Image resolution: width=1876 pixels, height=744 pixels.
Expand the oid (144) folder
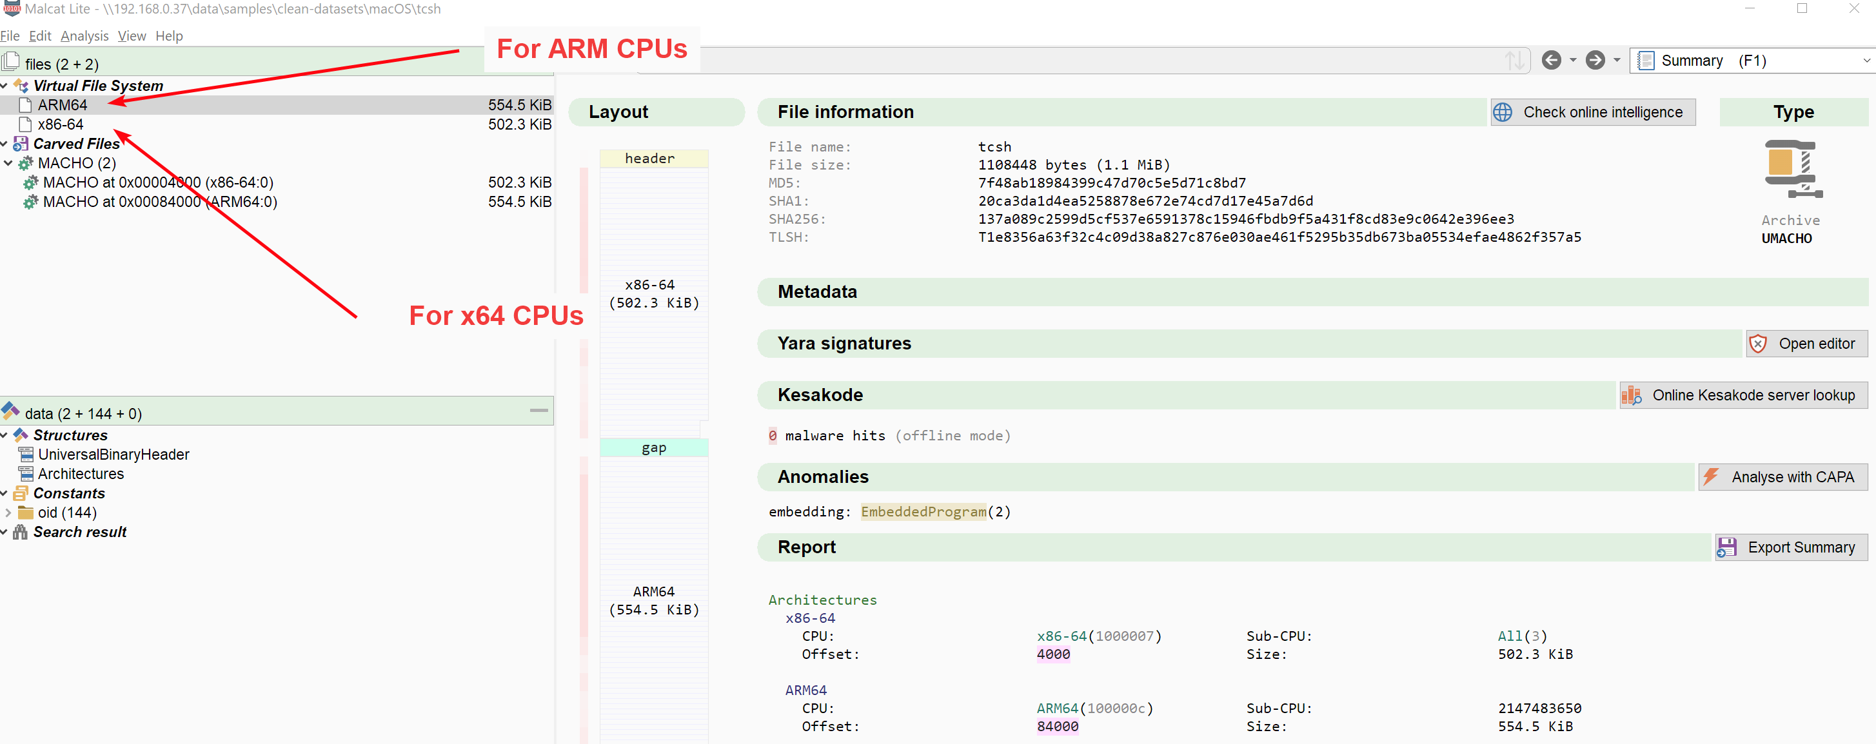pyautogui.click(x=9, y=513)
